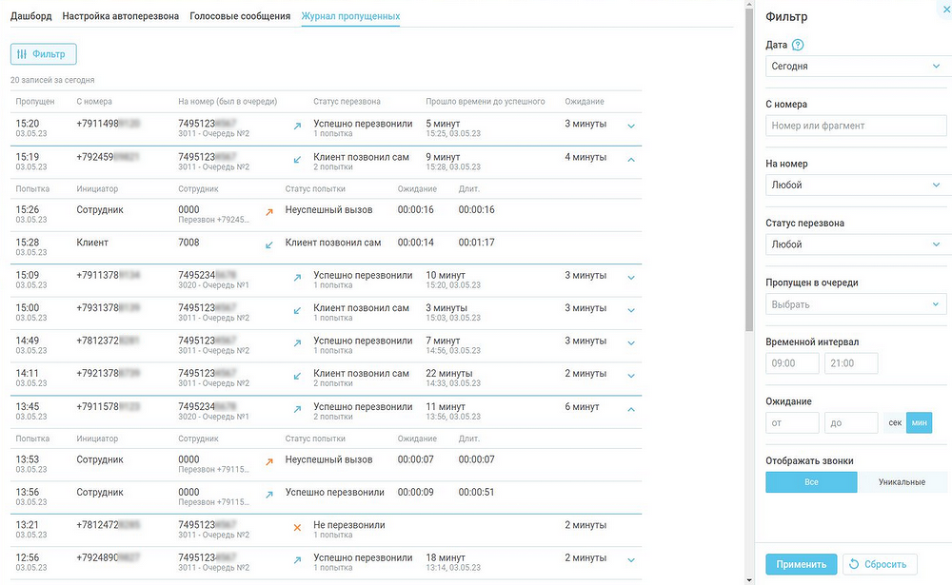Focus the С номера input field

[x=856, y=126]
